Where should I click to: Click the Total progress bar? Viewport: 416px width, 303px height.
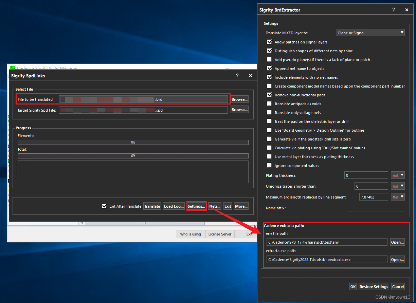[x=133, y=156]
